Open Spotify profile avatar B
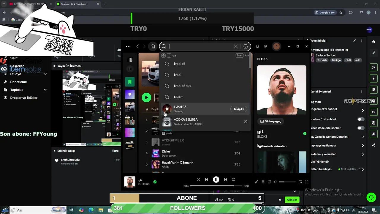Image resolution: width=380 pixels, height=214 pixels. pyautogui.click(x=276, y=46)
